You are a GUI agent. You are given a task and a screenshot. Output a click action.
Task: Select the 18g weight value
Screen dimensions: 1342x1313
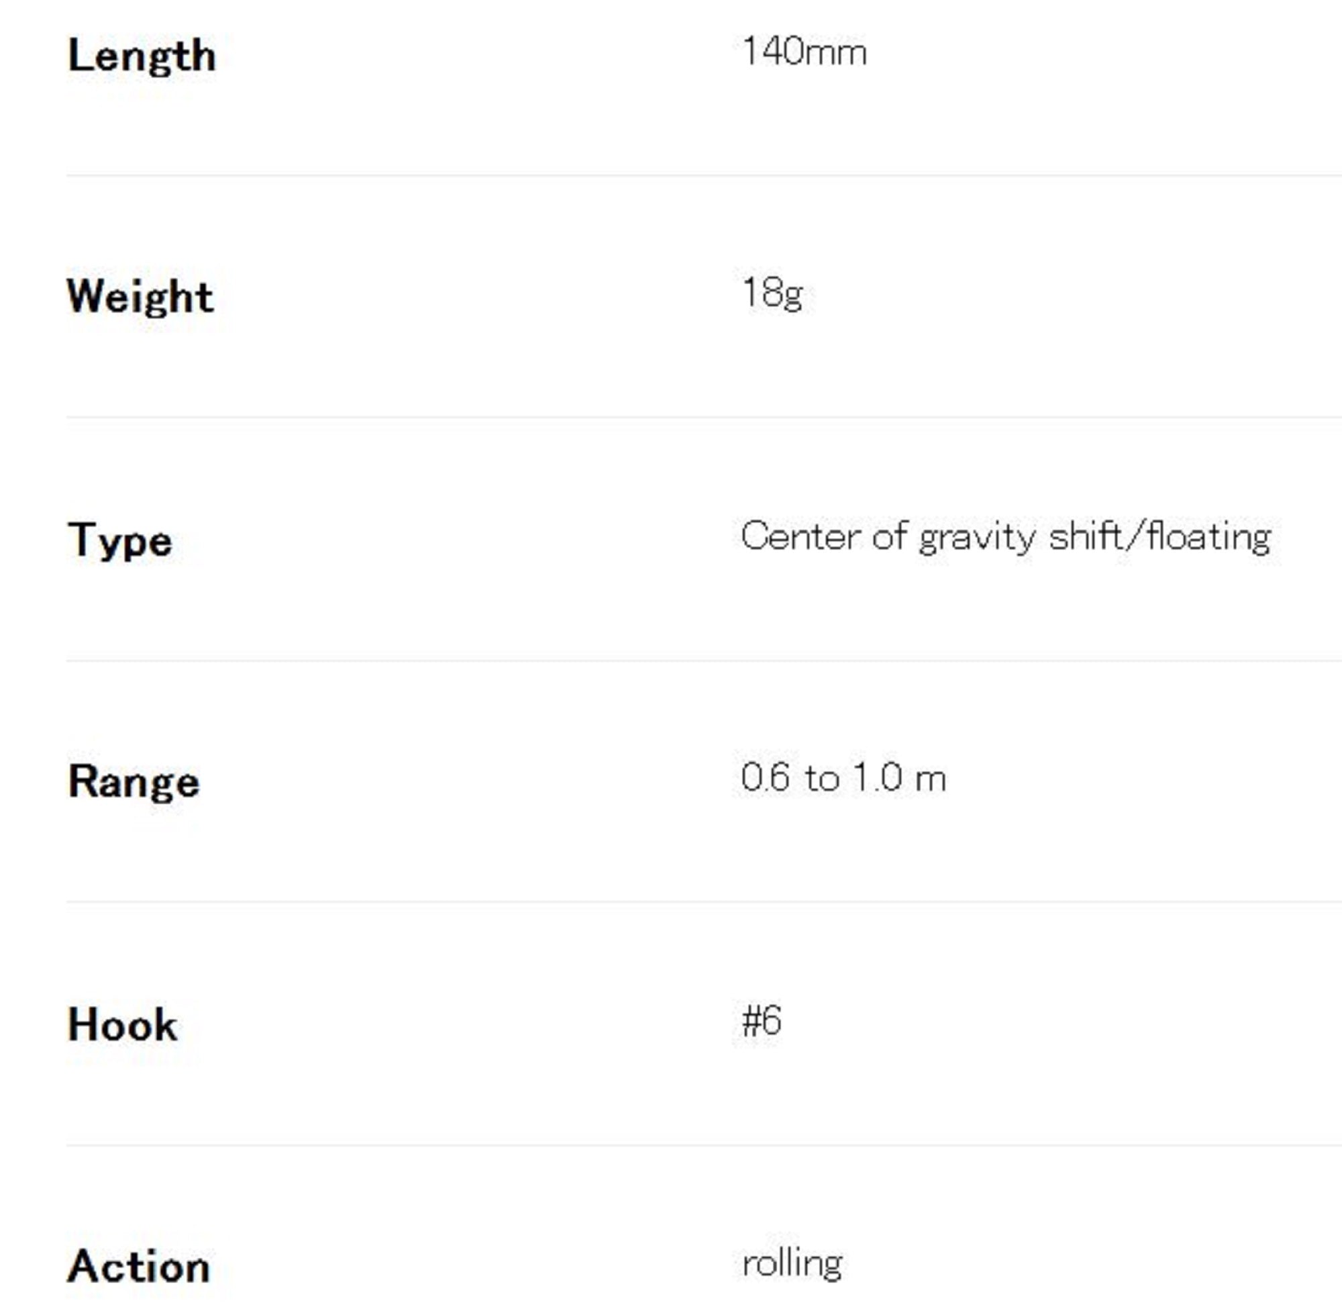(x=772, y=293)
